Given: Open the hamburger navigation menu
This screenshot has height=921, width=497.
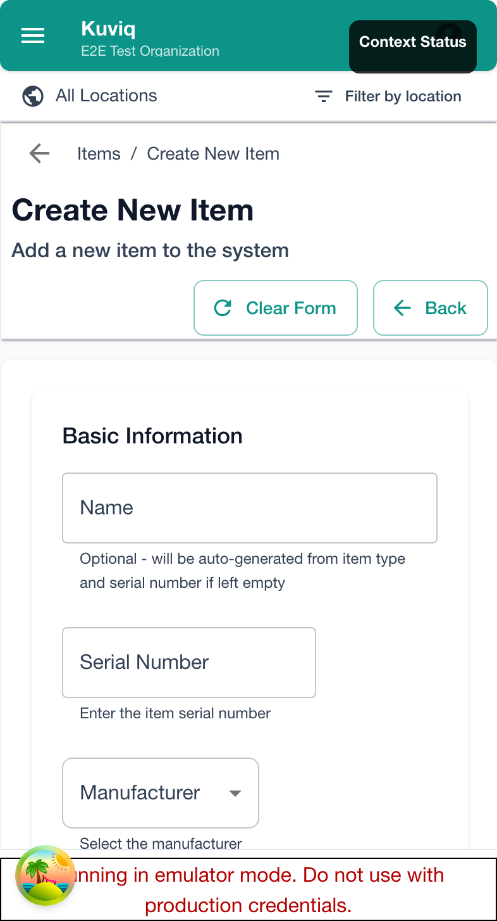Looking at the screenshot, I should click(x=33, y=35).
